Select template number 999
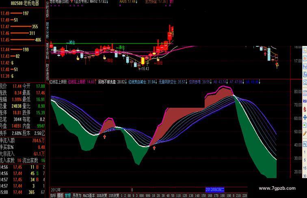The height and width of the screenshot is (198, 307). click(x=148, y=196)
